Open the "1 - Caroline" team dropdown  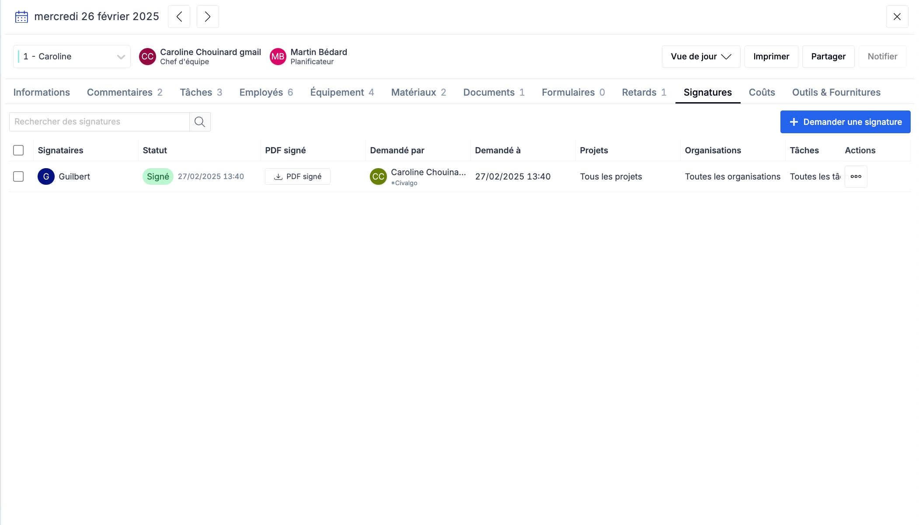click(x=72, y=56)
